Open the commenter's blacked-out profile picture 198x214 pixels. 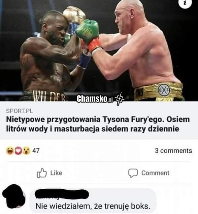coord(14,196)
